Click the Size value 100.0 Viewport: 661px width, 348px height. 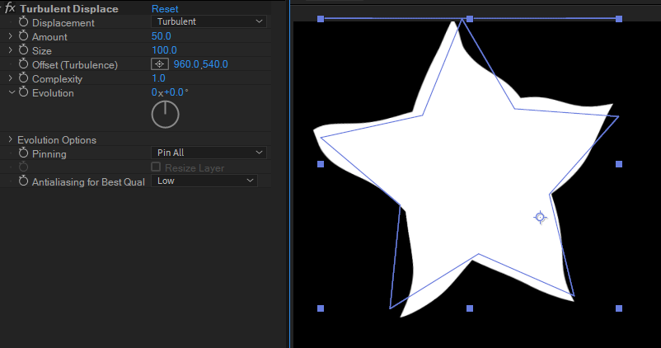[x=164, y=50]
